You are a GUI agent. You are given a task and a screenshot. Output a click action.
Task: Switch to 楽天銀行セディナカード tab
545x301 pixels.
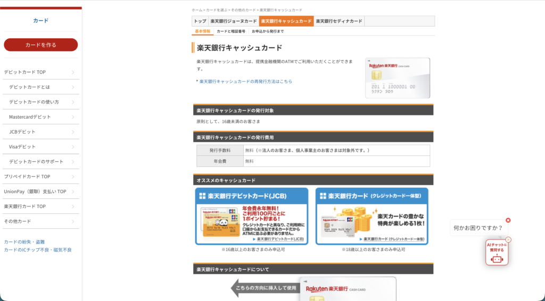339,21
